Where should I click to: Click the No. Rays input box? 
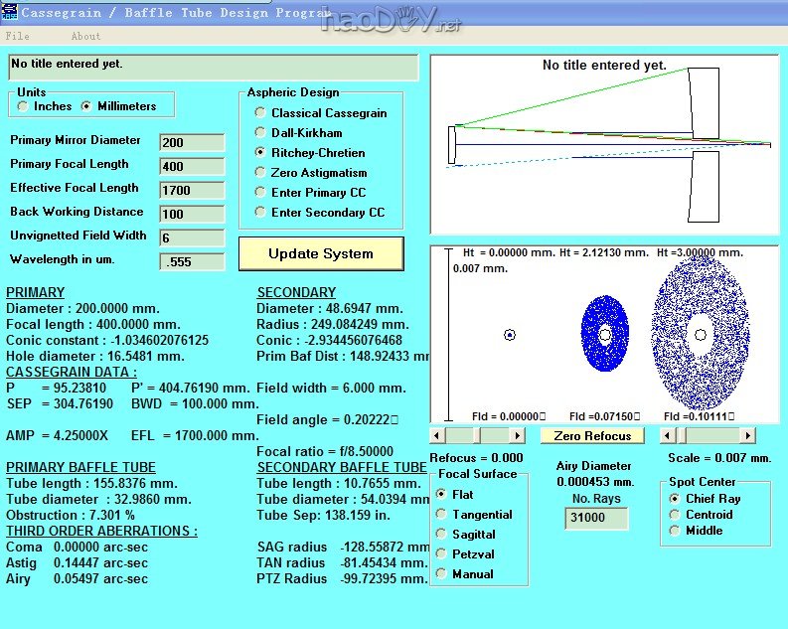click(596, 519)
